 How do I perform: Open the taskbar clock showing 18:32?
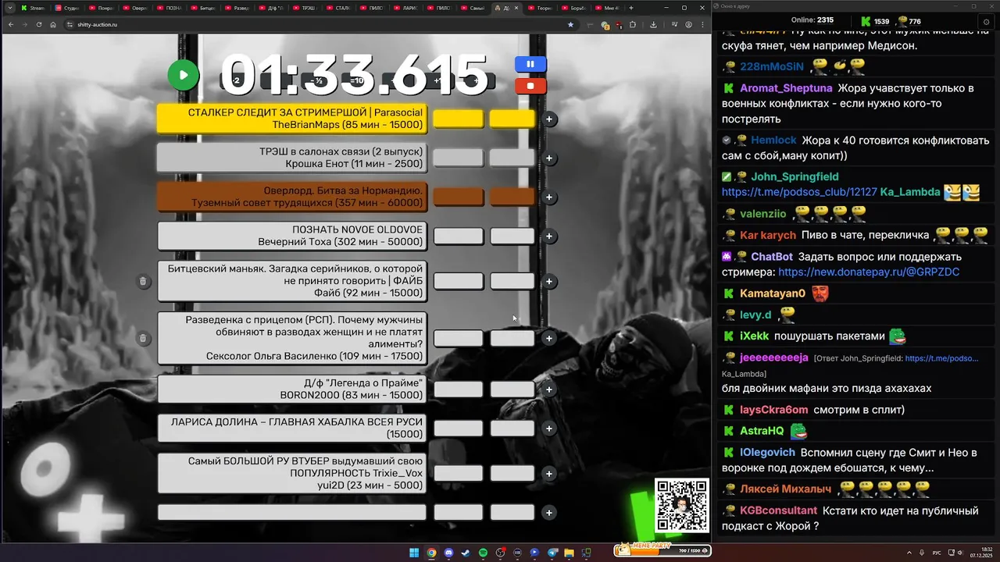[x=980, y=553]
